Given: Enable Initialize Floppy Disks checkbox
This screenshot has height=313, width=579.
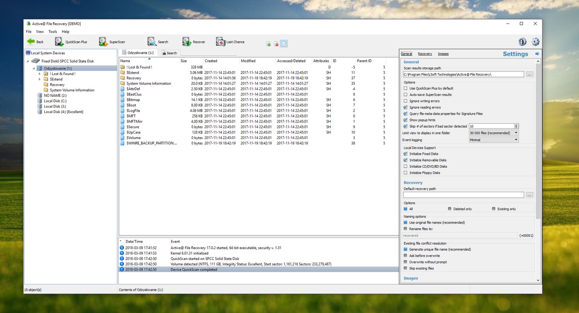Looking at the screenshot, I should 406,173.
